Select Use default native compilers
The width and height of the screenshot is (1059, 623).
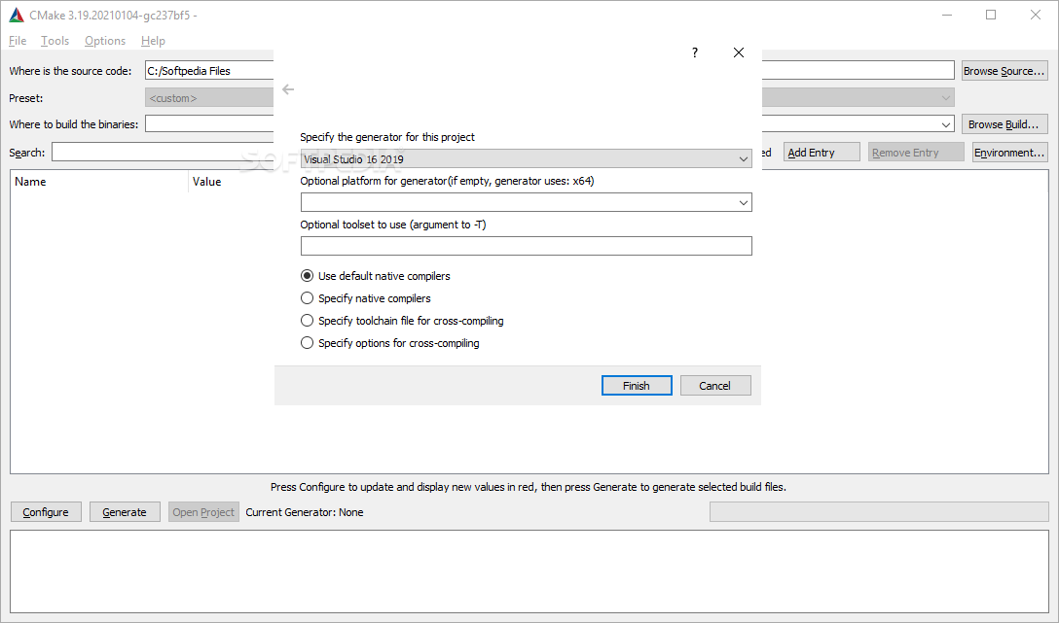(x=376, y=276)
